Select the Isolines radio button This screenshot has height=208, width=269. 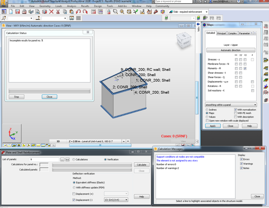click(x=207, y=110)
